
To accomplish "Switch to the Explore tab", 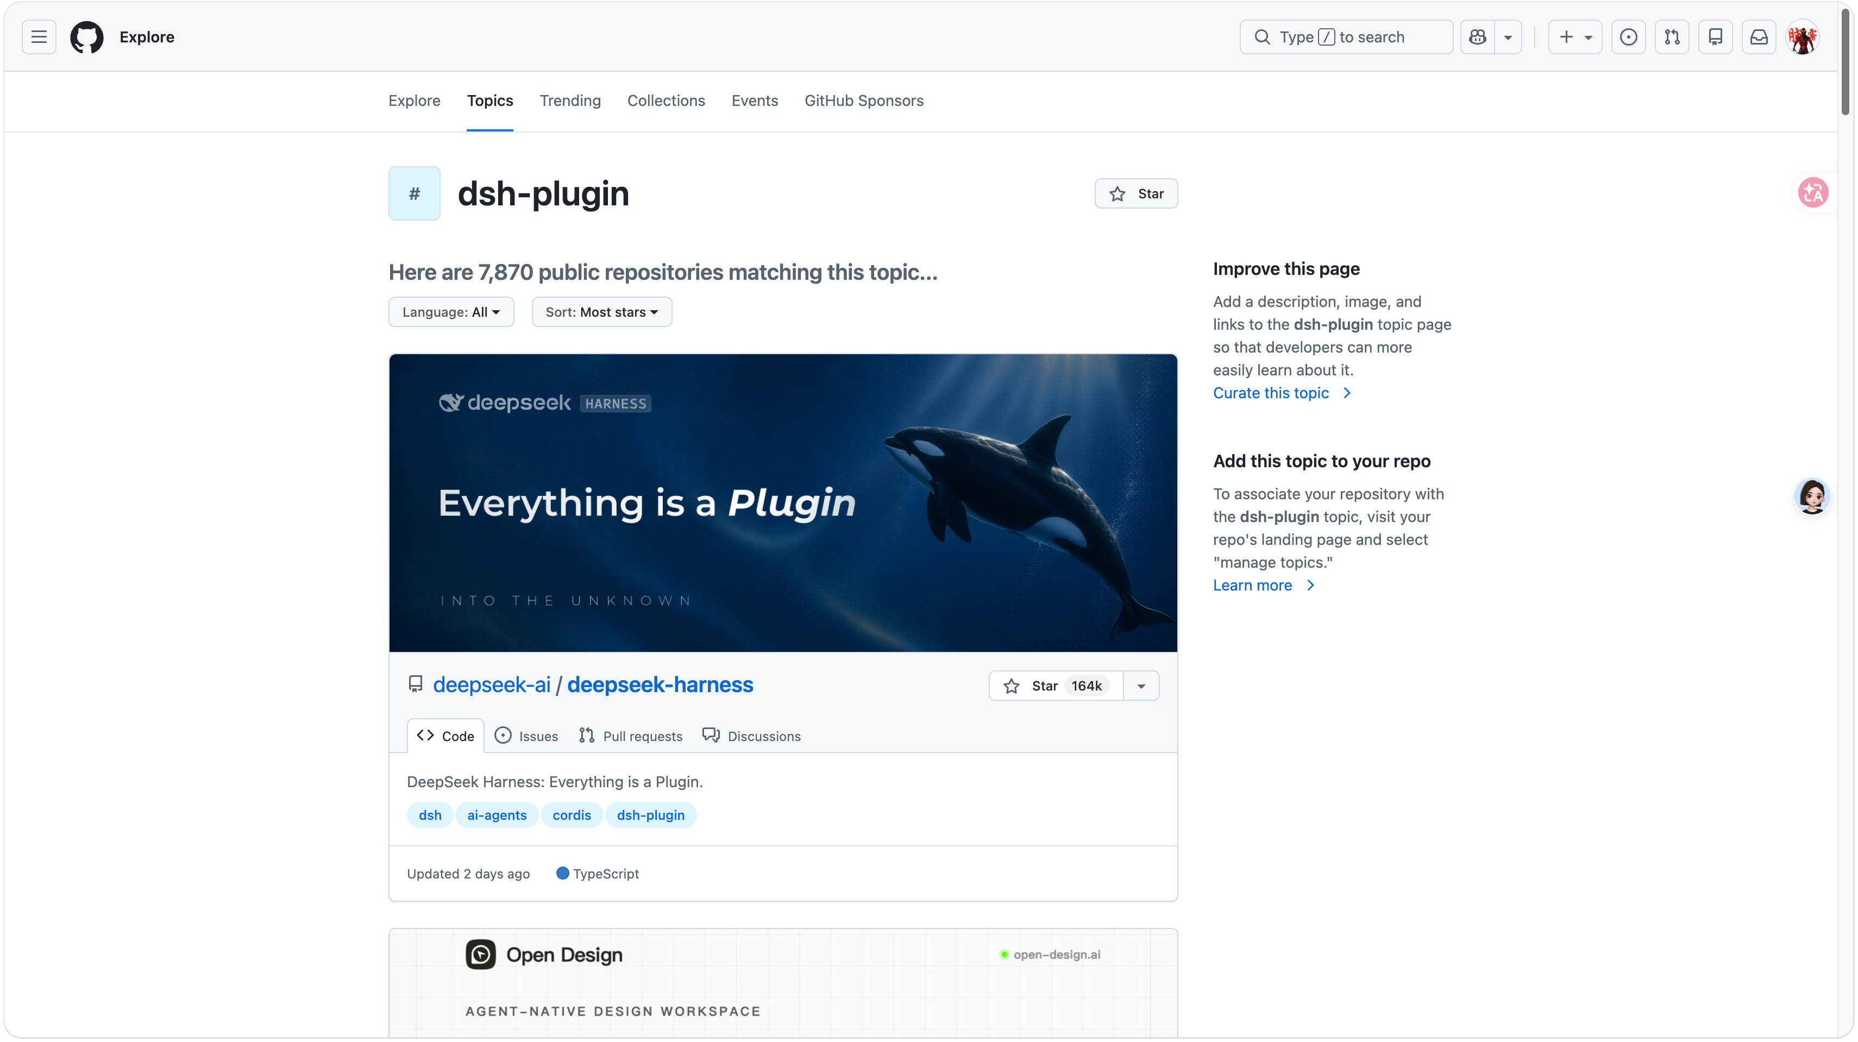I will pyautogui.click(x=414, y=101).
